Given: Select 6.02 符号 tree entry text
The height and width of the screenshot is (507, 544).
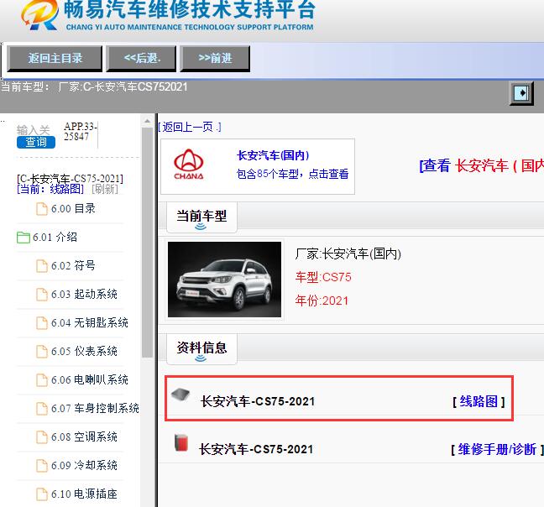Looking at the screenshot, I should pos(73,265).
